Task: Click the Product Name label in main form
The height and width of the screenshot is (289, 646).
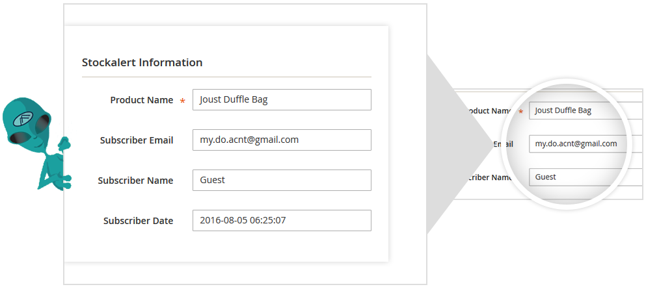Action: coord(141,100)
